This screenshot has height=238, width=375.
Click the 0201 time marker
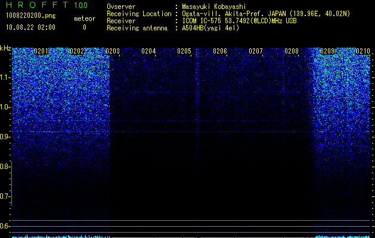41,51
